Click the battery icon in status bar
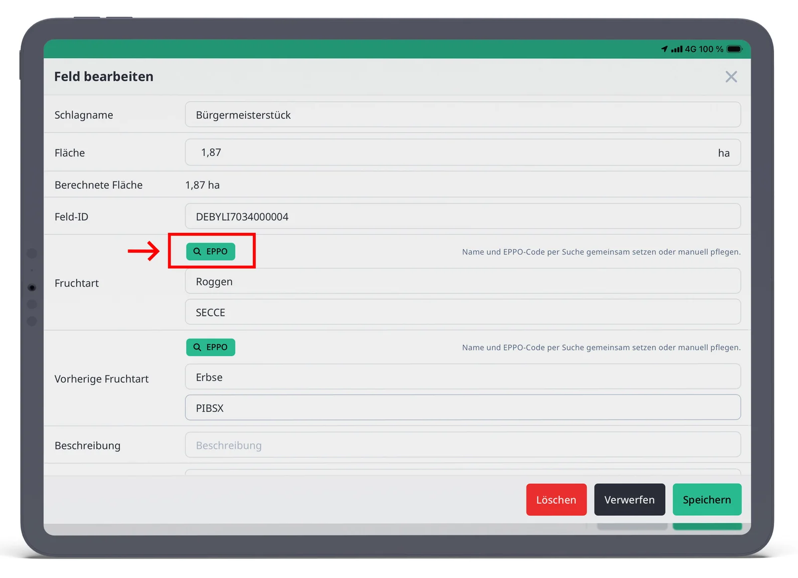798x578 pixels. (735, 49)
